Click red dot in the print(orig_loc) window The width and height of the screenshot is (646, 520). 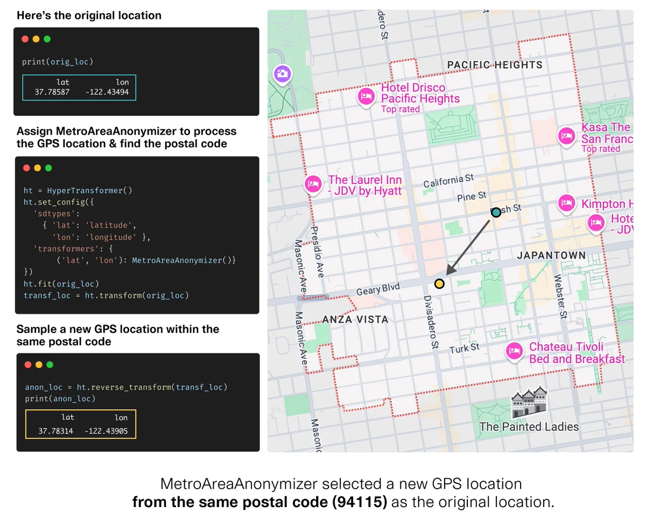pyautogui.click(x=25, y=39)
